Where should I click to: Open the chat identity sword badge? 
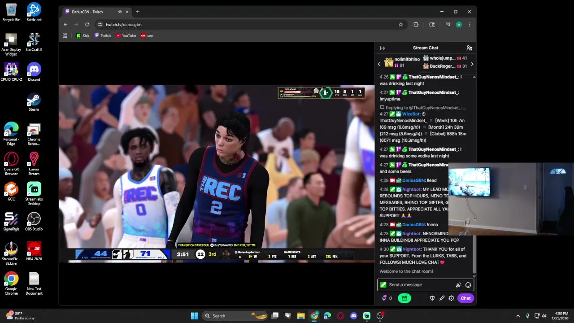point(383,285)
